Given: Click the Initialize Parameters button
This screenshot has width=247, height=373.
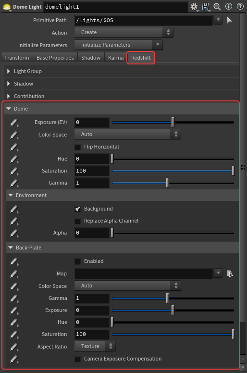Looking at the screenshot, I should click(x=118, y=45).
